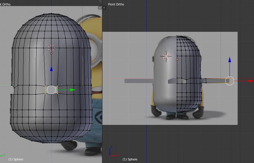Open left viewport's properties panel plus tab
Image resolution: width=254 pixels, height=163 pixels.
pyautogui.click(x=100, y=8)
